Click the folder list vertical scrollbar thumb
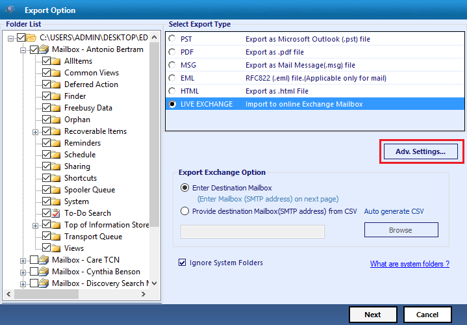This screenshot has width=467, height=325. pyautogui.click(x=155, y=135)
